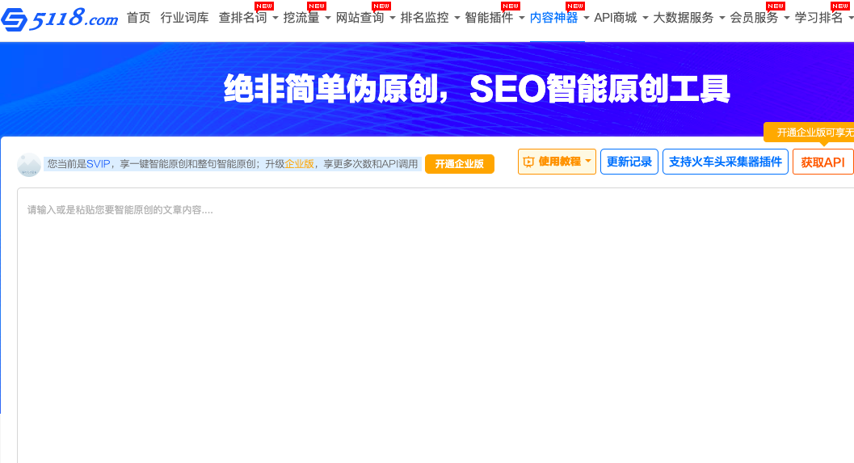This screenshot has width=854, height=463.
Task: Expand the 挖流量 dropdown menu
Action: pyautogui.click(x=307, y=18)
